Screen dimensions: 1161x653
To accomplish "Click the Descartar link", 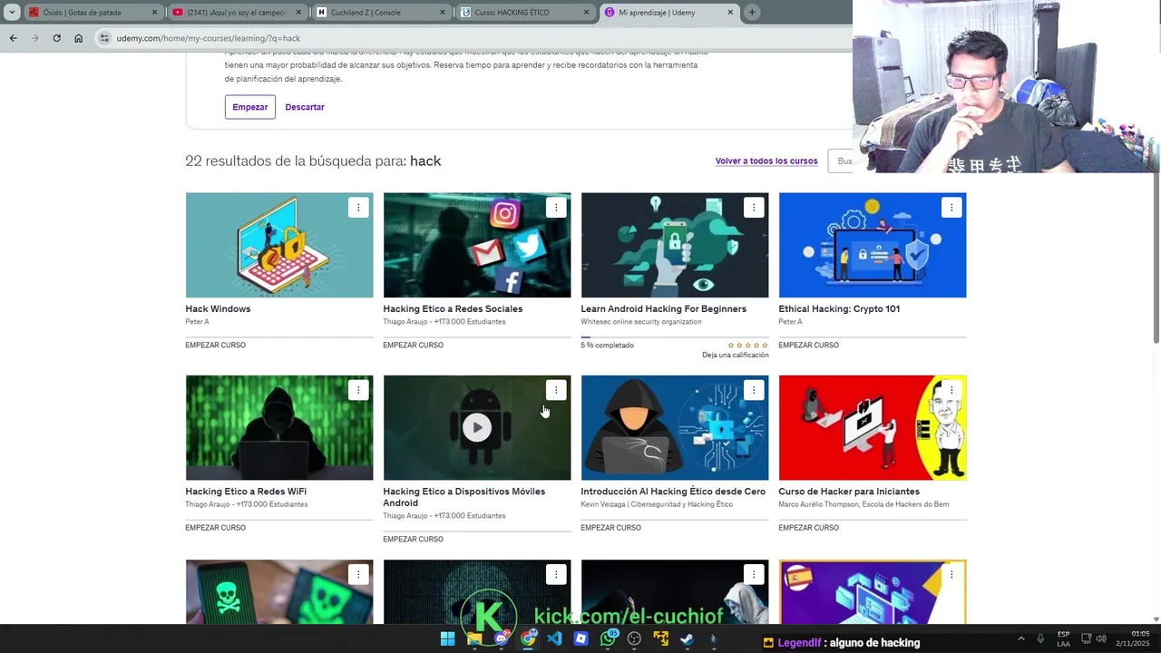I will pos(305,107).
